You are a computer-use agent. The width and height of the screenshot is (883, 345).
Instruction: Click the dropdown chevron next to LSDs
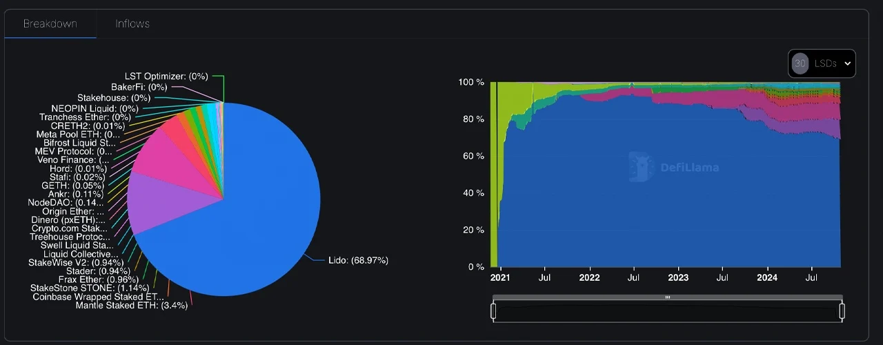tap(848, 63)
